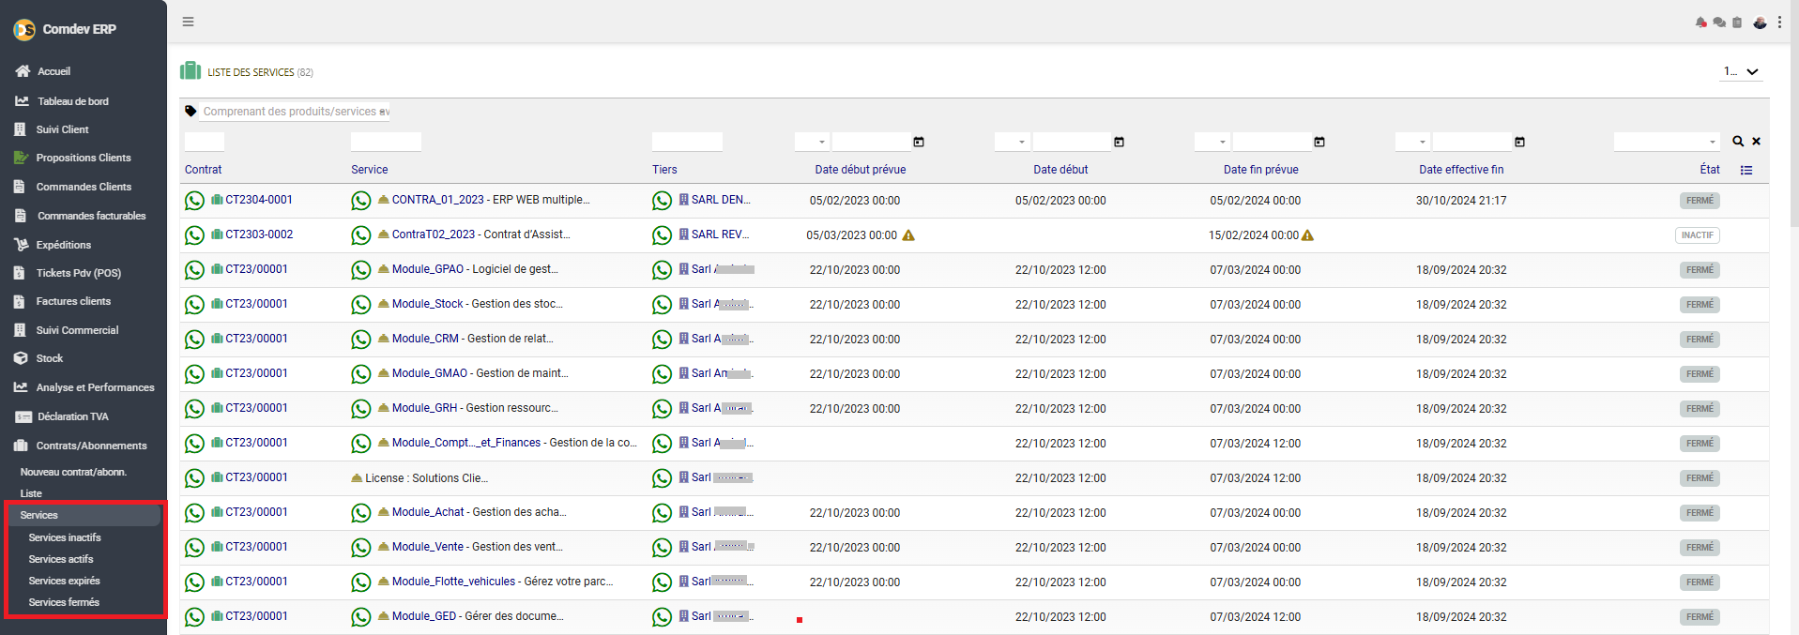The image size is (1799, 635).
Task: Open service link Module_Flotte_vehicules
Action: [x=454, y=582]
